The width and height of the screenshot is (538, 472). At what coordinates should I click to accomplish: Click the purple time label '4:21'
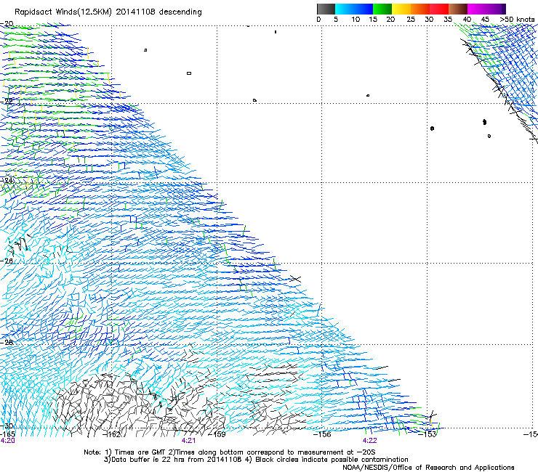pyautogui.click(x=189, y=441)
